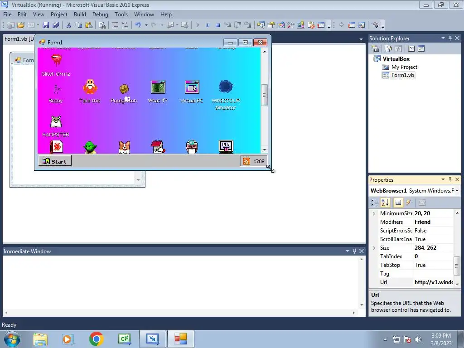Click the HAMPSTER desktop icon
Image resolution: width=464 pixels, height=348 pixels.
(56, 126)
